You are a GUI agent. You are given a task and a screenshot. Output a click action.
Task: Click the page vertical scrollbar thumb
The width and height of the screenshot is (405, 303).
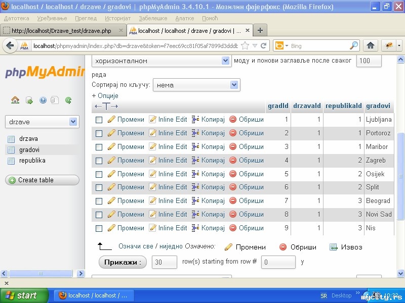pyautogui.click(x=400, y=176)
